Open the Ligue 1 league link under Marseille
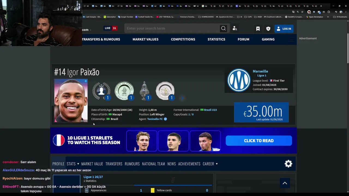Image resolution: width=349 pixels, height=196 pixels. click(262, 75)
